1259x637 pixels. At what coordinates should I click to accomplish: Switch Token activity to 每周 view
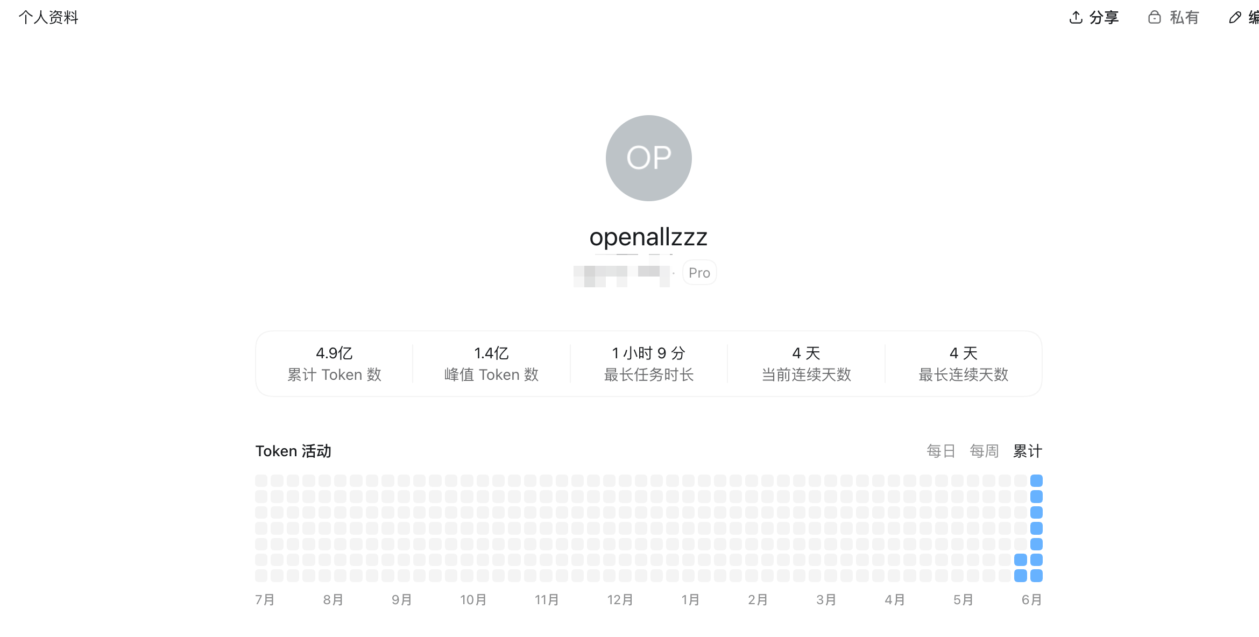pos(984,451)
